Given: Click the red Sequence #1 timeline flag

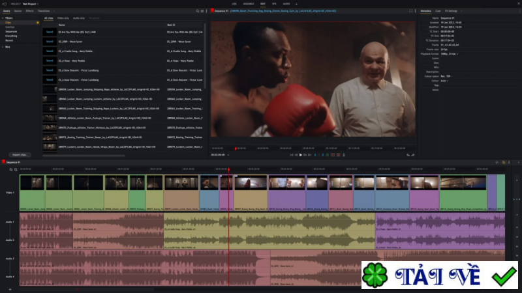Looking at the screenshot, I should [4, 162].
